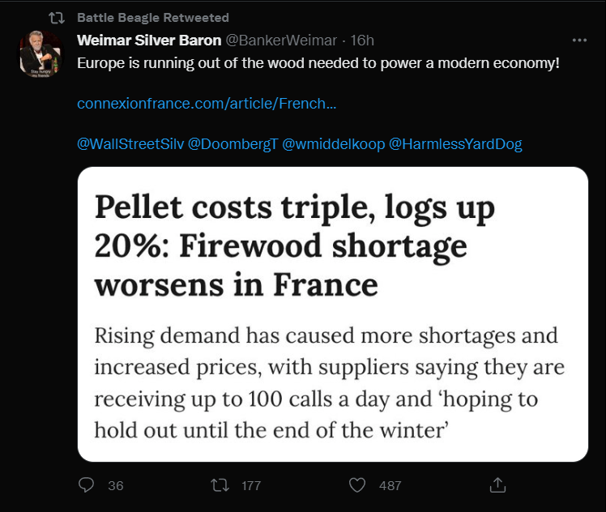Open the share upload icon
The height and width of the screenshot is (512, 606).
coord(497,485)
